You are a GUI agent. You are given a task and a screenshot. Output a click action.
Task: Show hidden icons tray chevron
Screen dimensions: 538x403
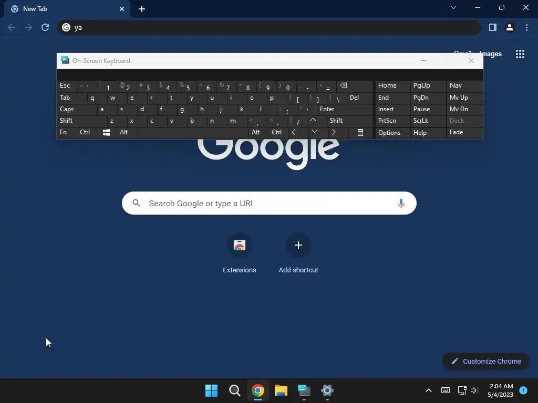(x=429, y=390)
